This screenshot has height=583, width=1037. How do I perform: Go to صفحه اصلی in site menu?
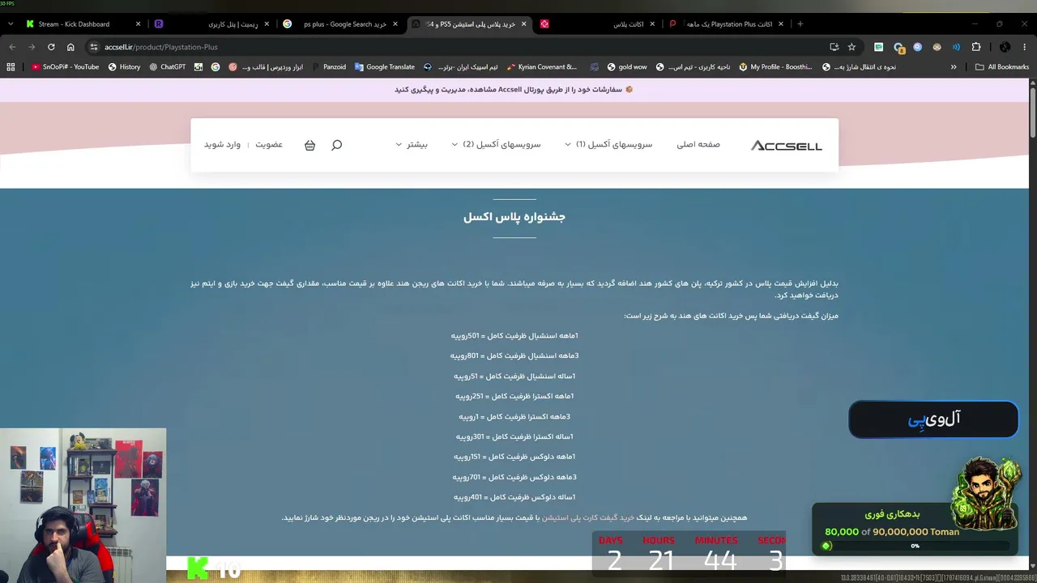(698, 145)
